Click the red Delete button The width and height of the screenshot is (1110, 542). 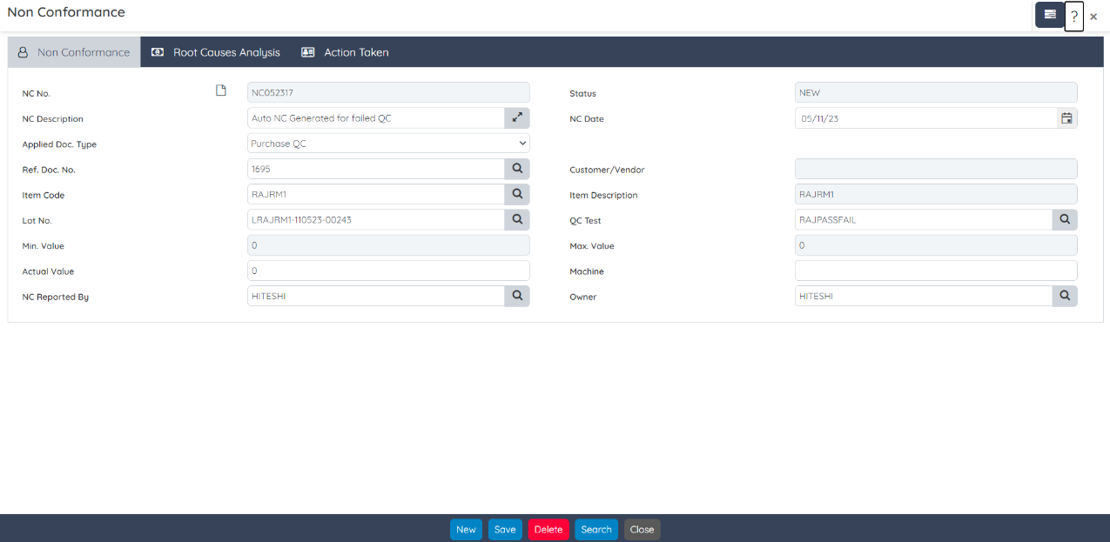(548, 530)
